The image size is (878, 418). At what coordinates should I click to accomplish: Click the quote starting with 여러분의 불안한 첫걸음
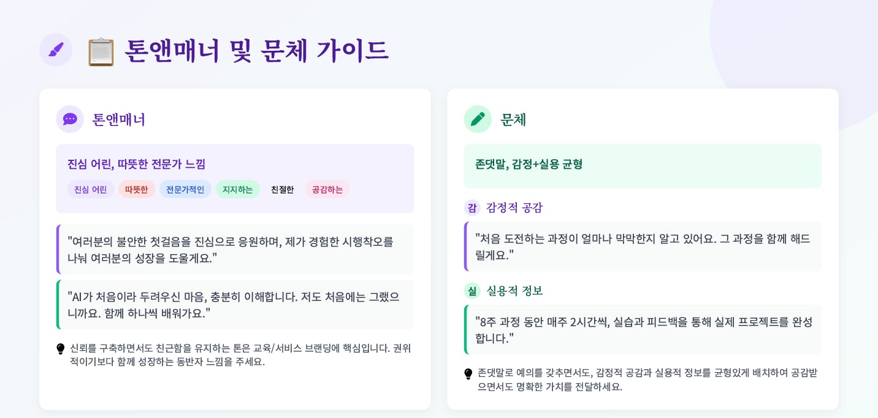pyautogui.click(x=235, y=249)
